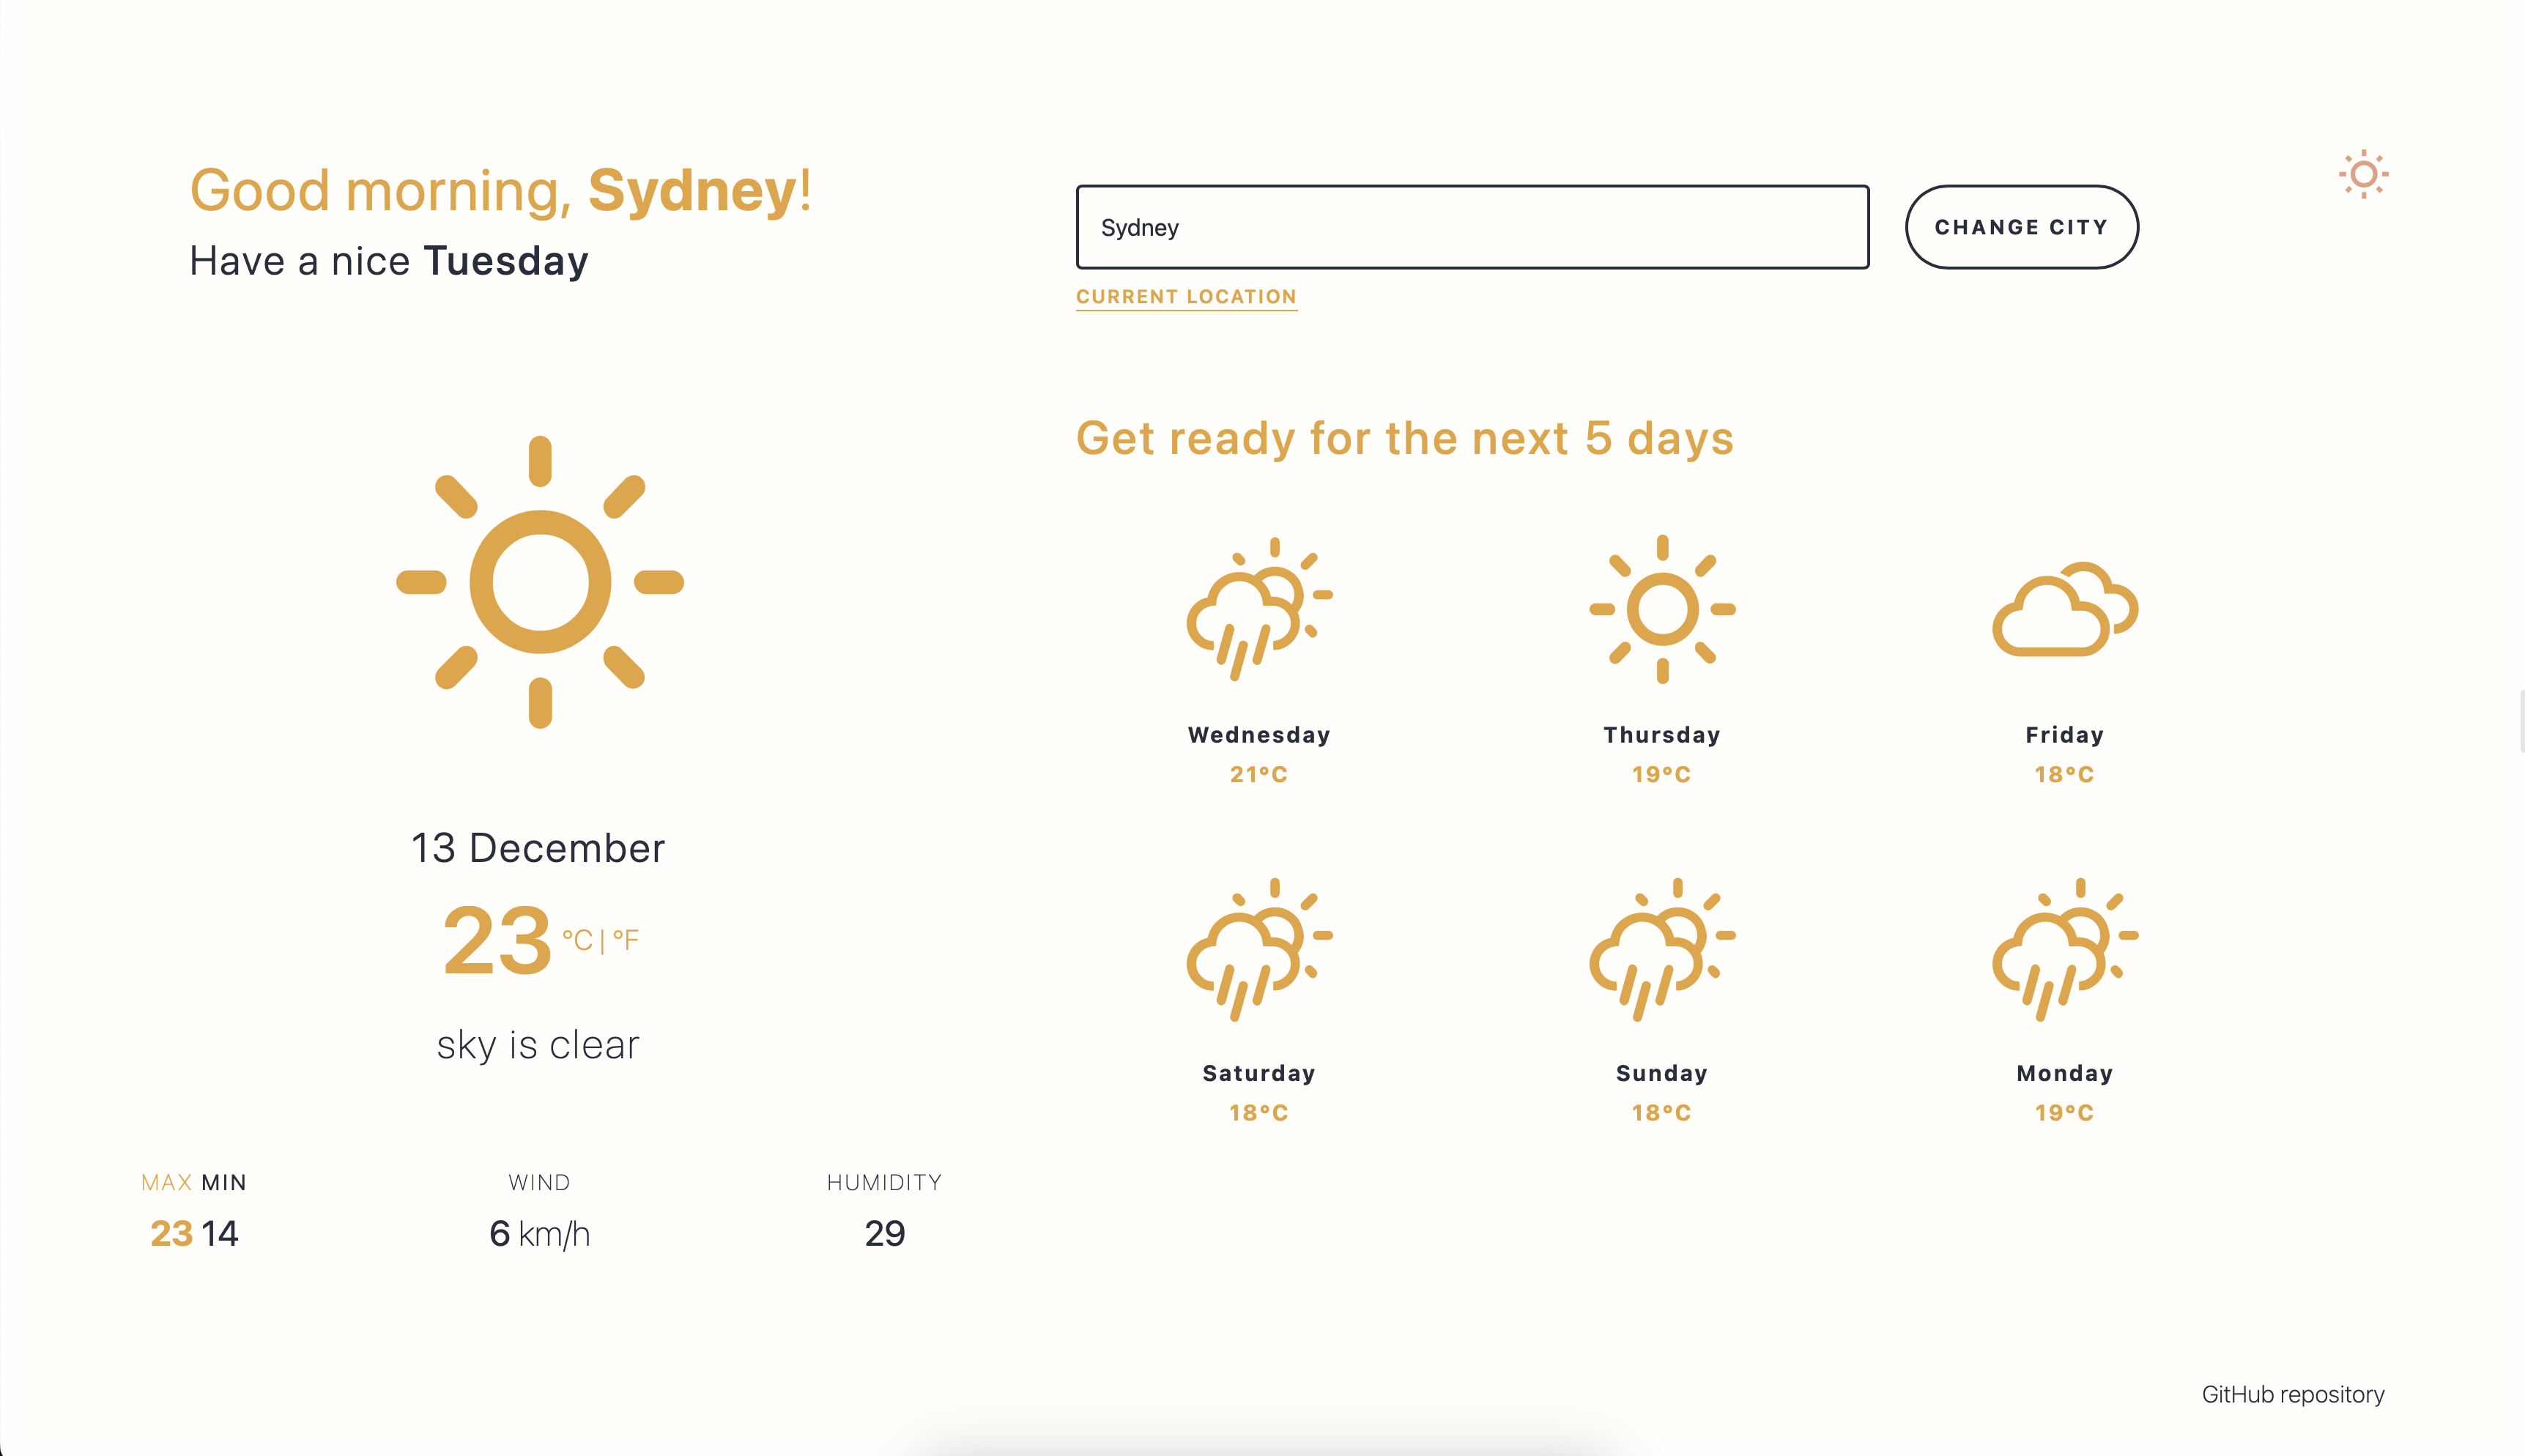Viewport: 2525px width, 1456px height.
Task: Open the GitHub repository link
Action: point(2293,1394)
